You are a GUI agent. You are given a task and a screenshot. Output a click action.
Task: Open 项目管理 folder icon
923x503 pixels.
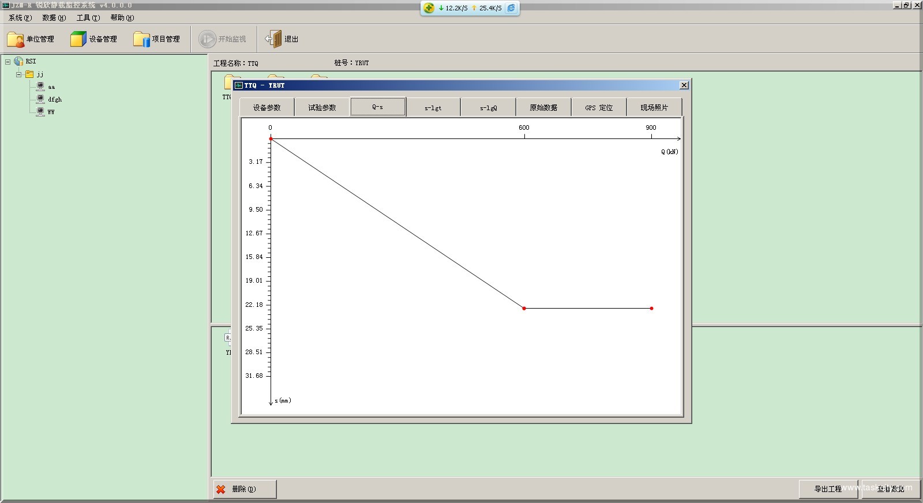point(141,39)
